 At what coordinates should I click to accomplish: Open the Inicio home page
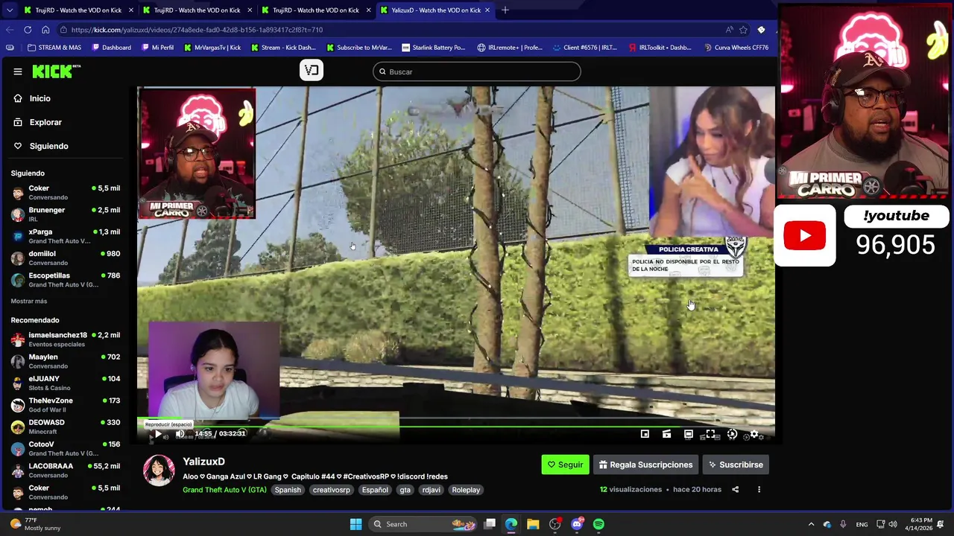point(40,98)
